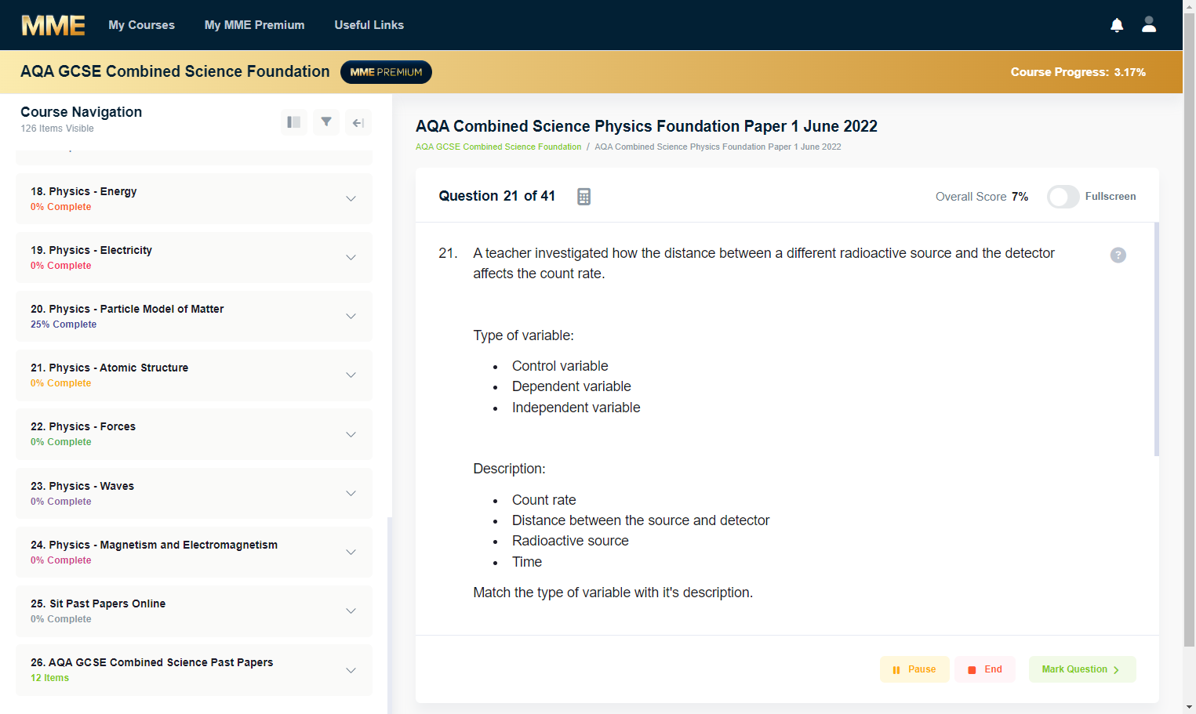Image resolution: width=1196 pixels, height=714 pixels.
Task: Pause the question paper
Action: [x=914, y=669]
